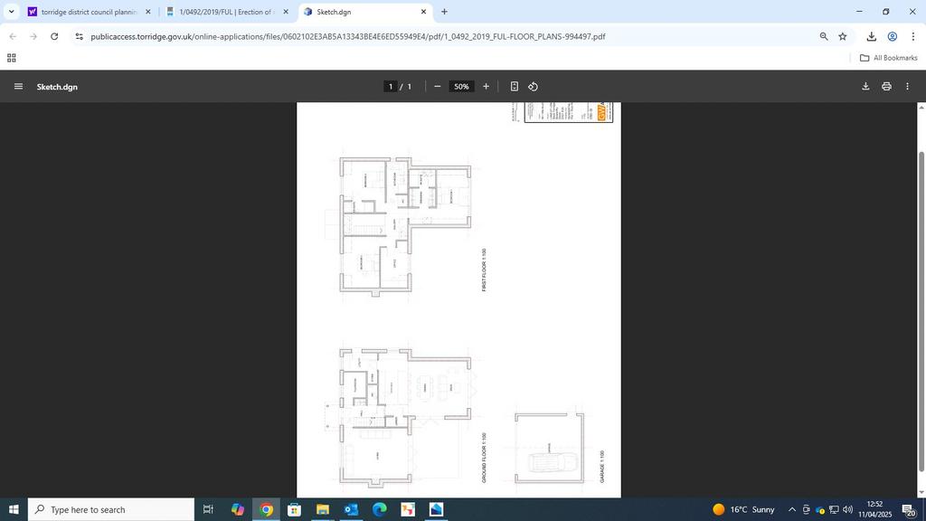Click the scrollbar down arrow

click(921, 492)
